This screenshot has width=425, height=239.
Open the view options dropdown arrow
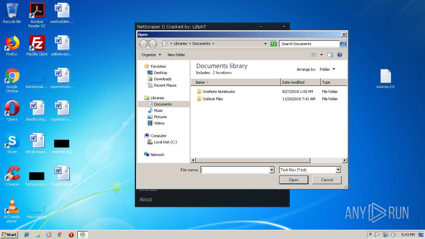point(321,55)
